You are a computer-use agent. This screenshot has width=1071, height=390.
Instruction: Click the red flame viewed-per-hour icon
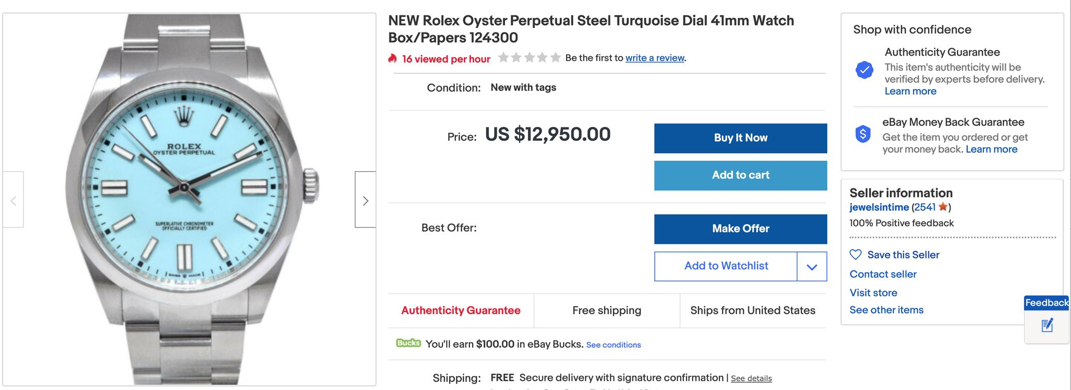pyautogui.click(x=392, y=58)
